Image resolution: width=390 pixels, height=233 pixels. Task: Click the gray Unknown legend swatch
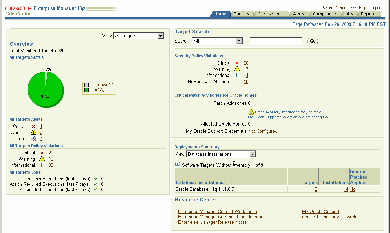click(87, 85)
